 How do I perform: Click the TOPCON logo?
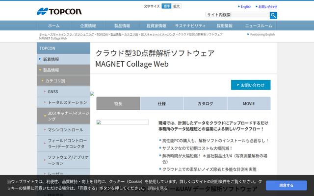pos(59,11)
